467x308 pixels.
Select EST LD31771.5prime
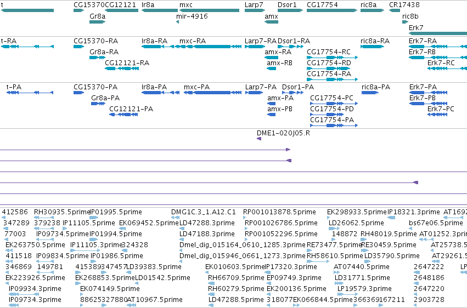click(339, 284)
